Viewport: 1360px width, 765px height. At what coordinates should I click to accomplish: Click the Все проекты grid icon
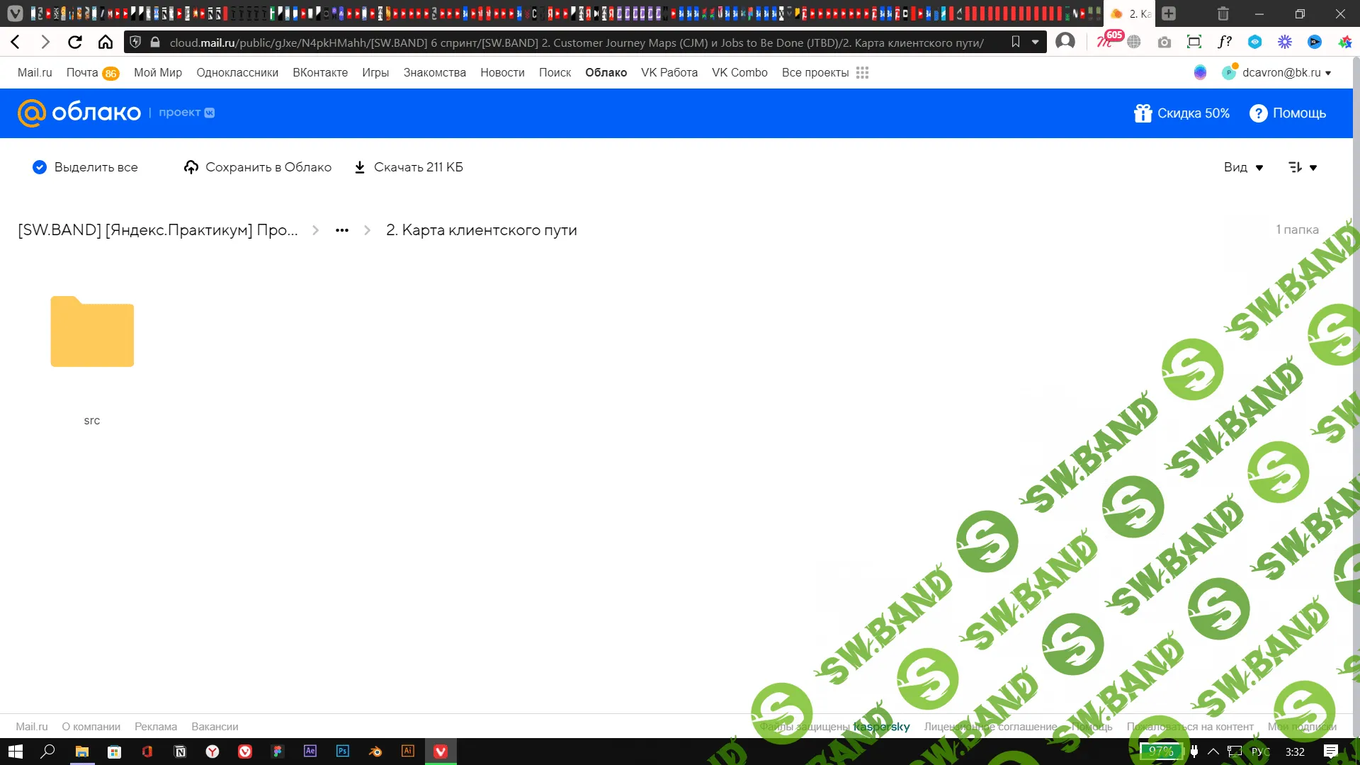(862, 73)
